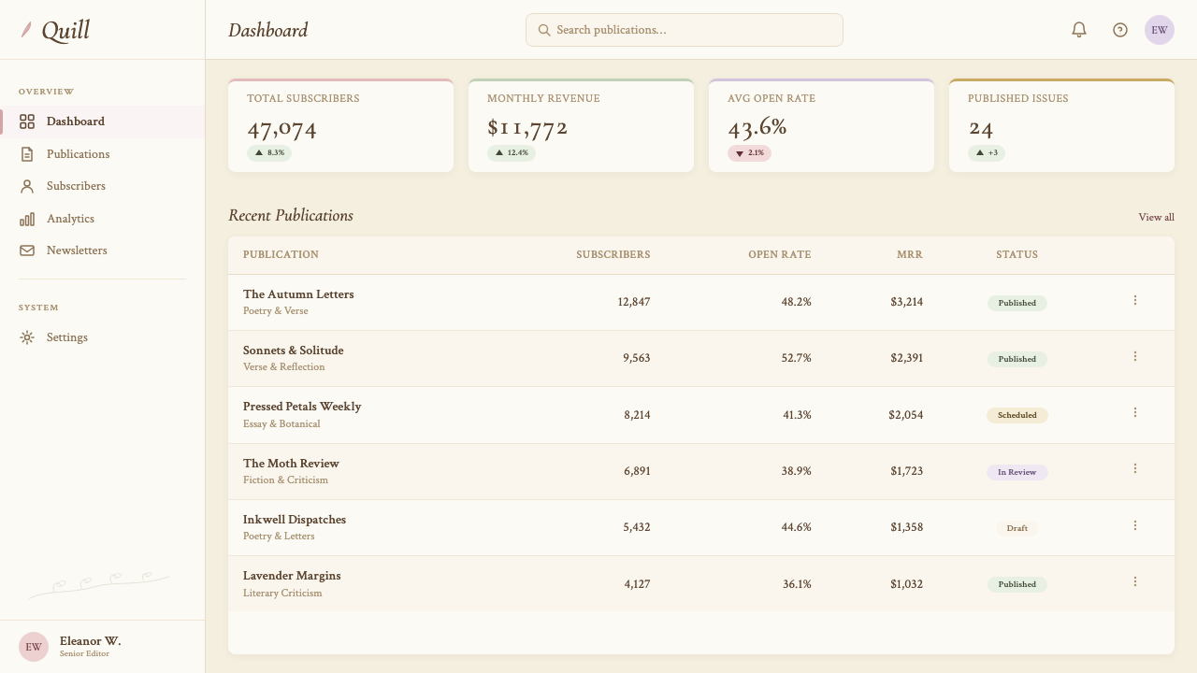
Task: Click the Scheduled status badge
Action: pyautogui.click(x=1017, y=415)
